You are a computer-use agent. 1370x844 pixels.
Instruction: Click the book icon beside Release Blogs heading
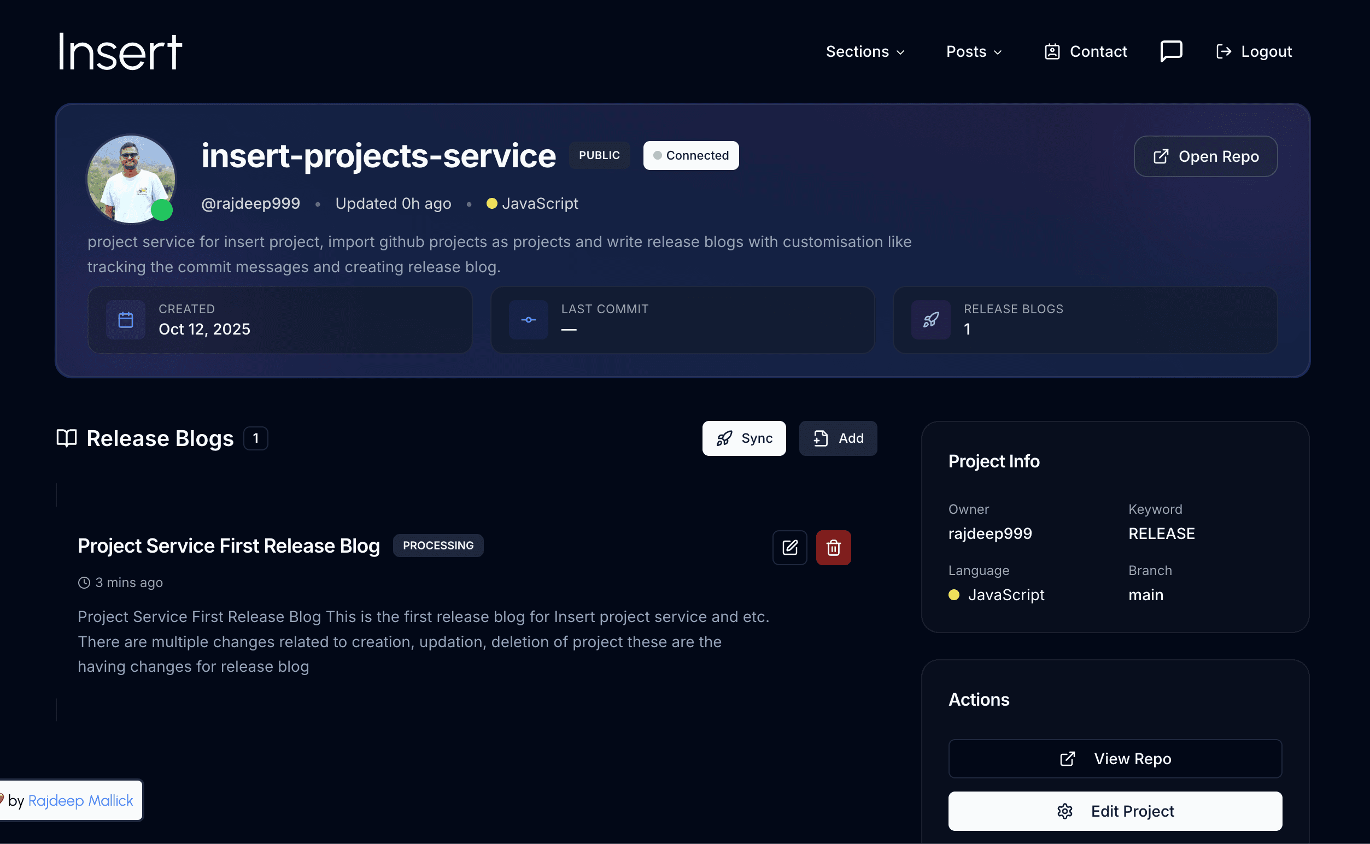pos(67,438)
